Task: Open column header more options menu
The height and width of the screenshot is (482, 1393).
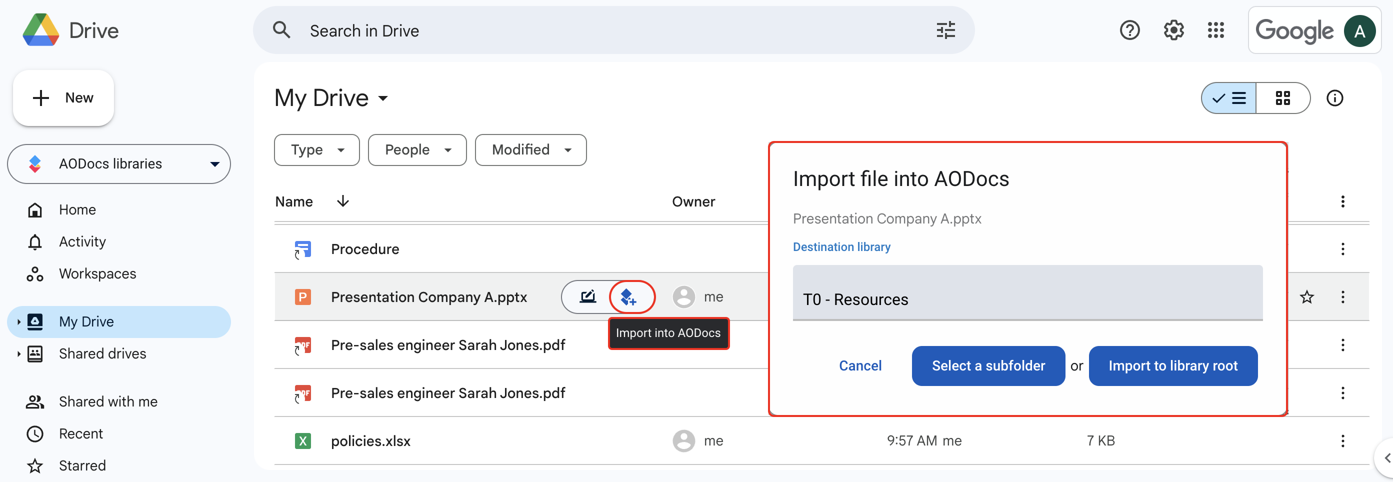Action: point(1342,201)
